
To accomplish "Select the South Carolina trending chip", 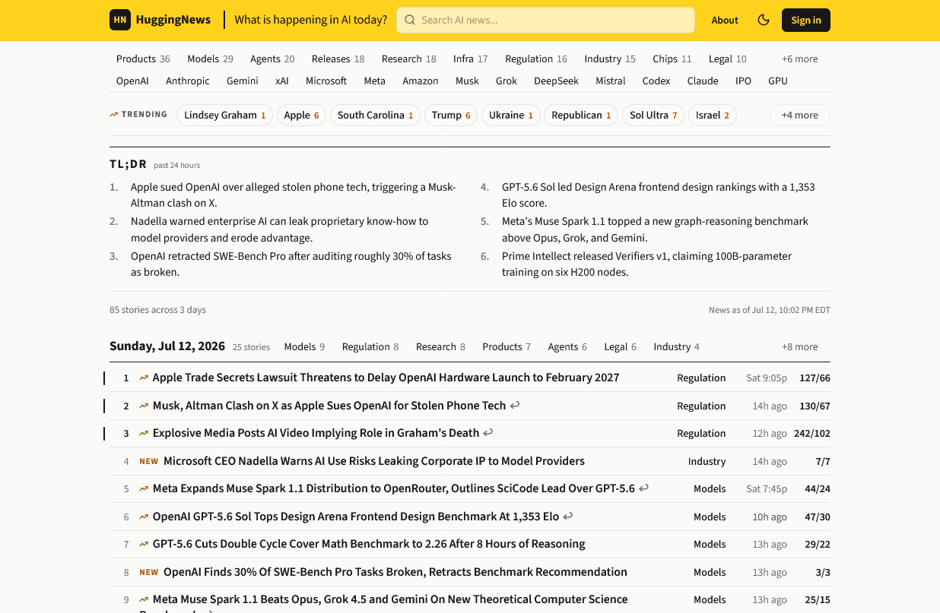I will [x=375, y=115].
